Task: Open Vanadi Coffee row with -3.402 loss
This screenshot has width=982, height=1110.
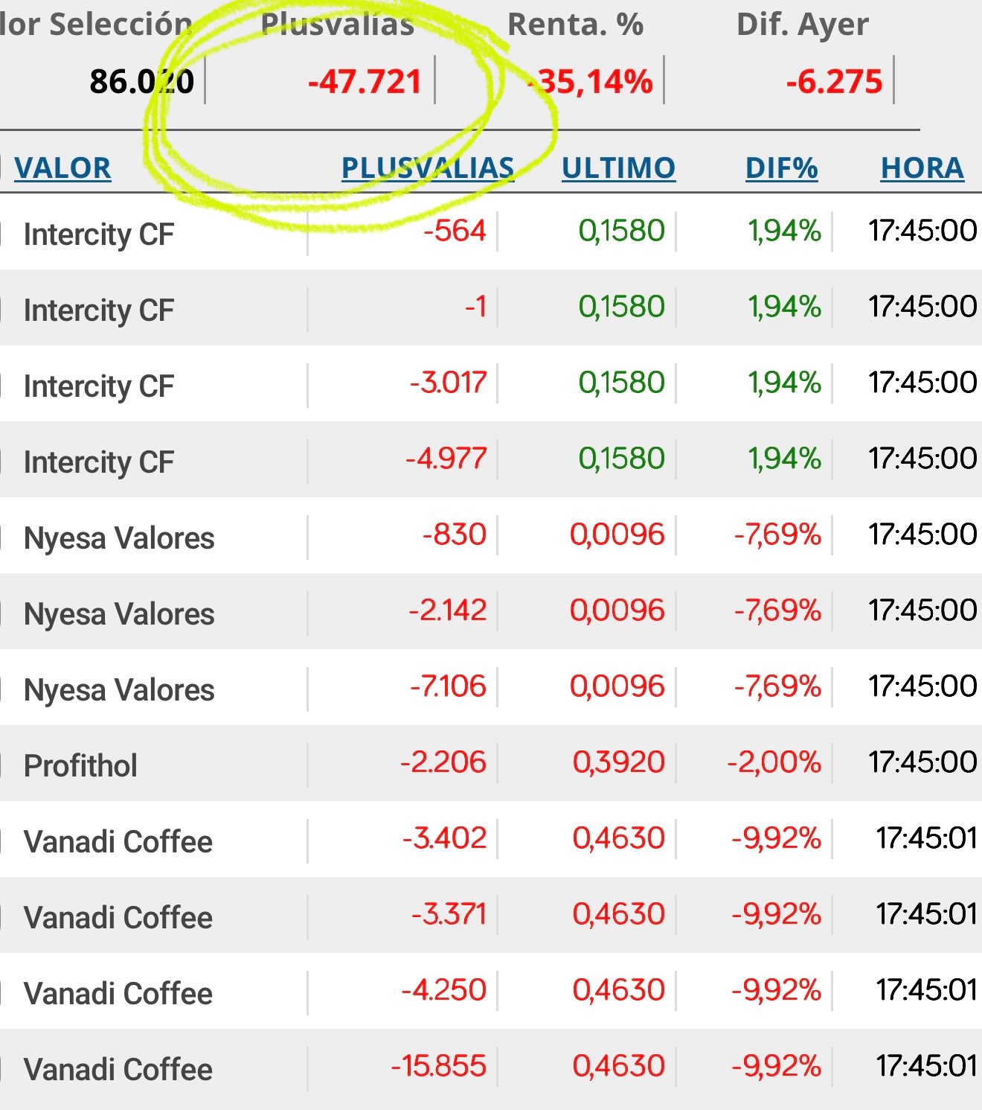Action: click(x=491, y=839)
